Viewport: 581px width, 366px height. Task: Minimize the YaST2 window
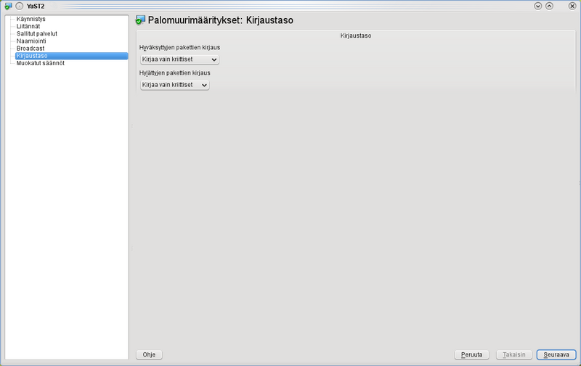tap(538, 6)
